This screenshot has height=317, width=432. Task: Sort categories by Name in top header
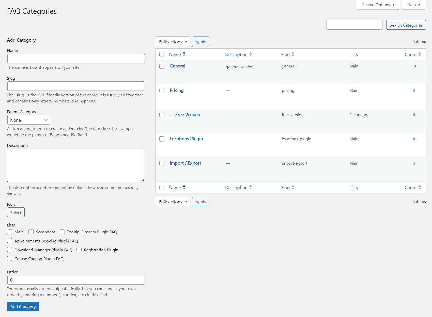pyautogui.click(x=175, y=55)
